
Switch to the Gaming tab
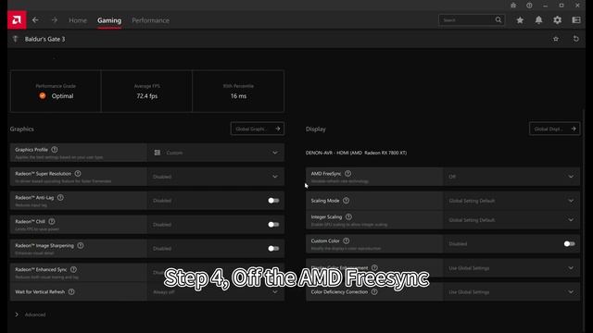[109, 20]
